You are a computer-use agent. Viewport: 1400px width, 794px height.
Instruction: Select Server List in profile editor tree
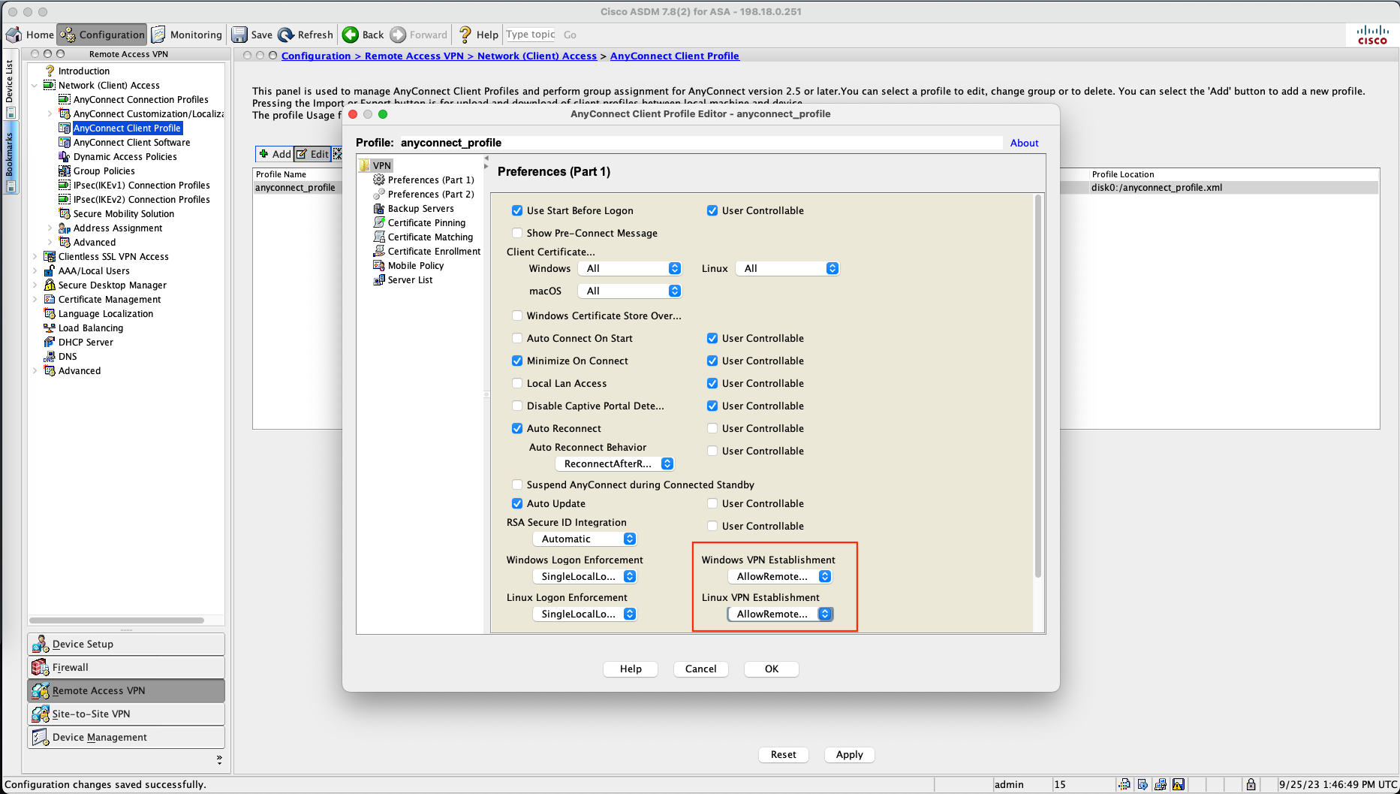coord(410,279)
